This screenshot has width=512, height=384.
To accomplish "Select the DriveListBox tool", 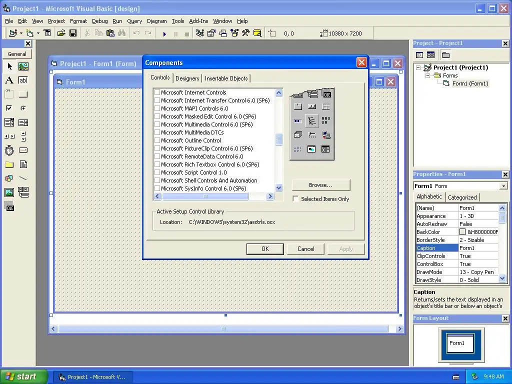I will point(23,150).
